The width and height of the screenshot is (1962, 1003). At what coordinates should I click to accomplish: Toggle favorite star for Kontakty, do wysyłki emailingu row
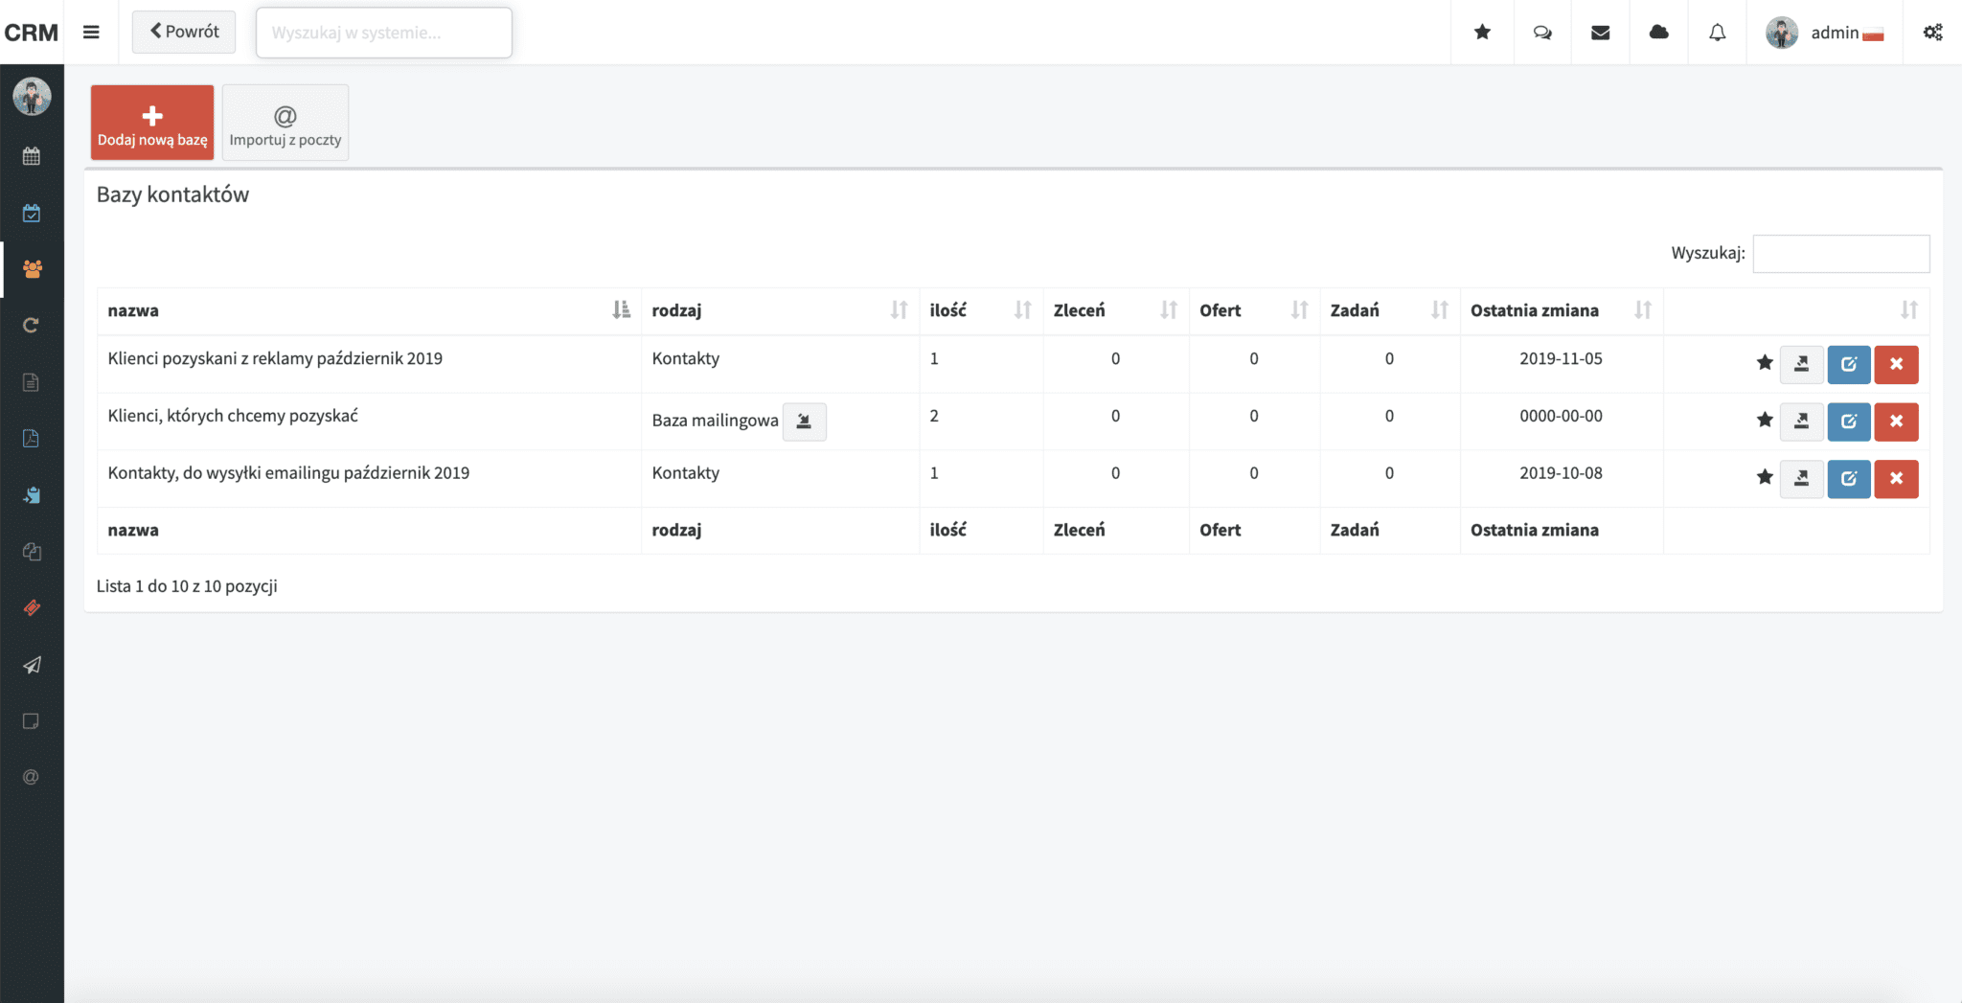[1765, 477]
